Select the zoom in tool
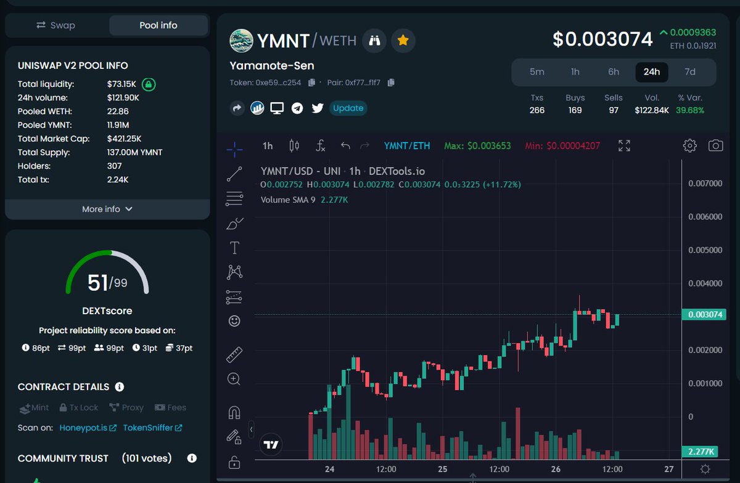Image resolution: width=740 pixels, height=483 pixels. pyautogui.click(x=234, y=379)
